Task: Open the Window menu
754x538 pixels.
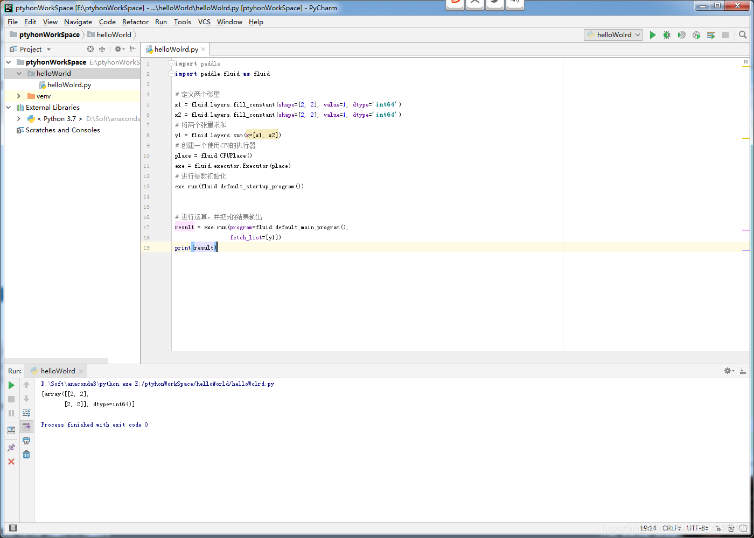Action: (x=229, y=22)
